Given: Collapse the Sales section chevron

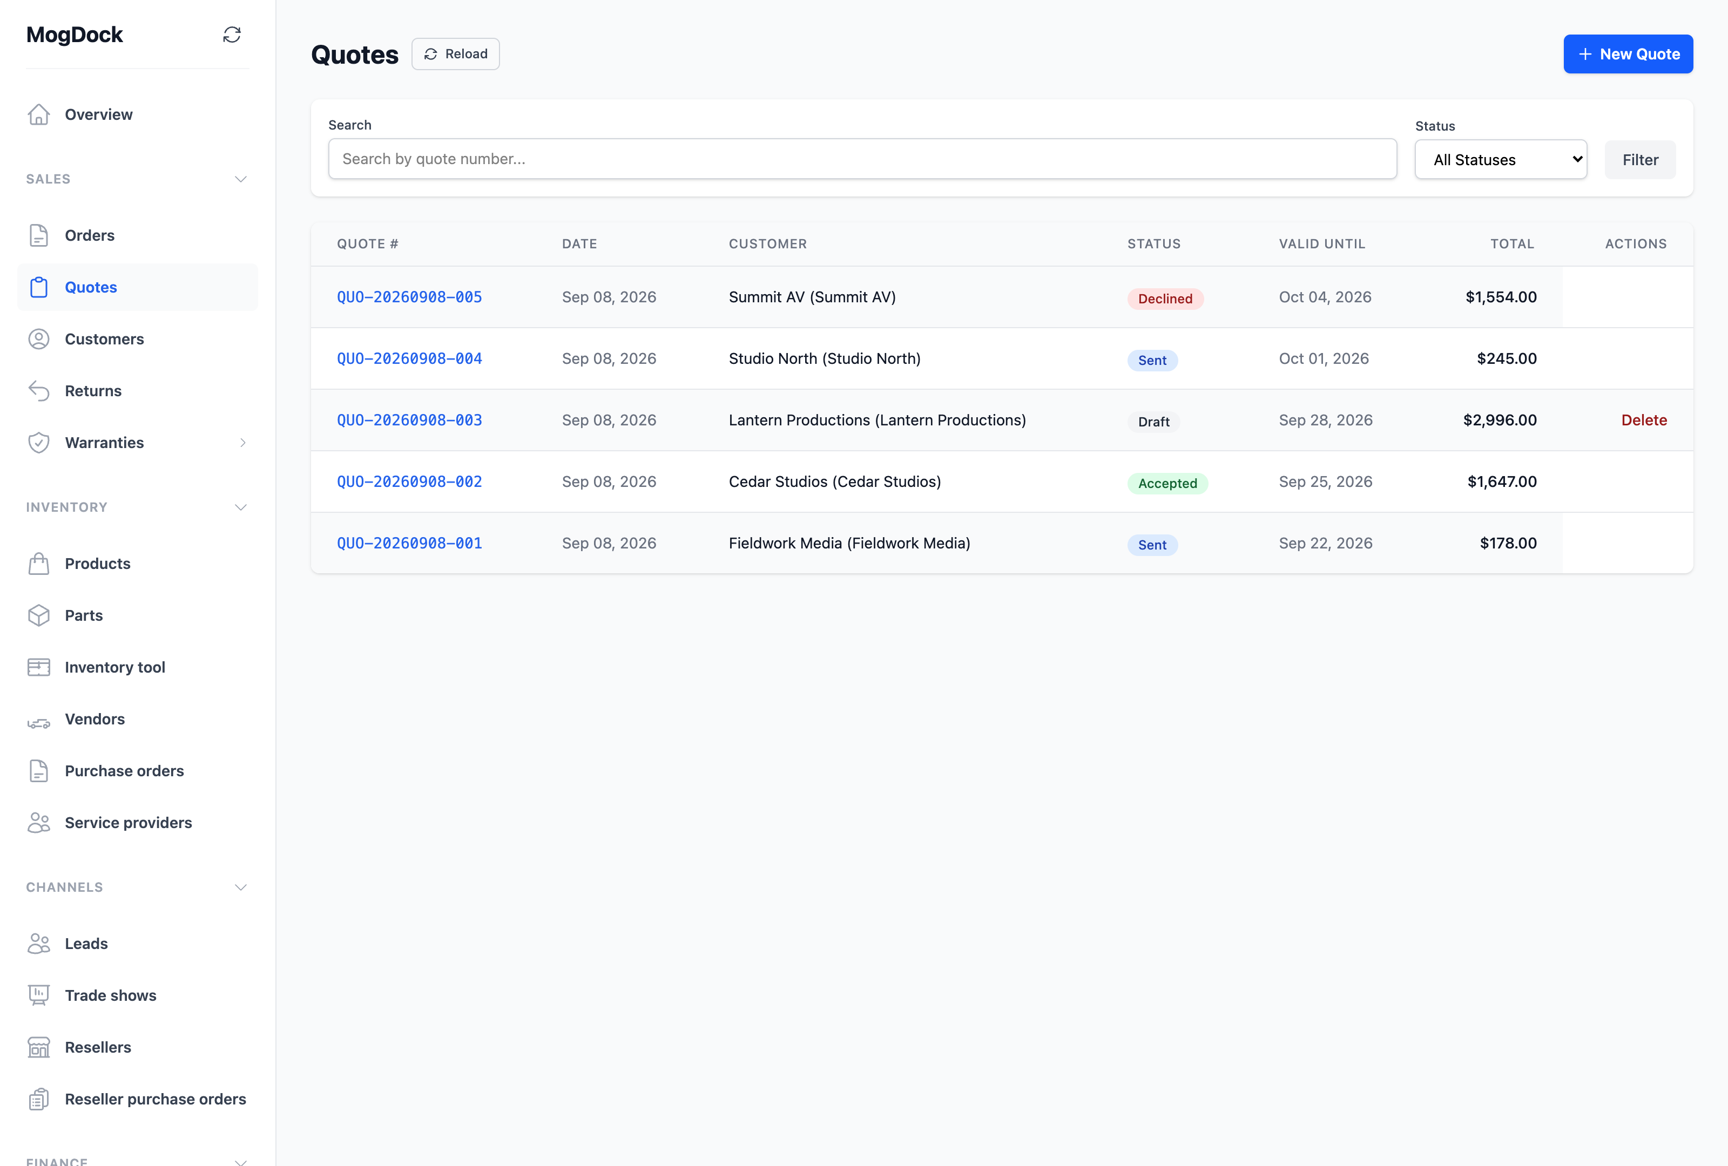Looking at the screenshot, I should click(x=240, y=179).
